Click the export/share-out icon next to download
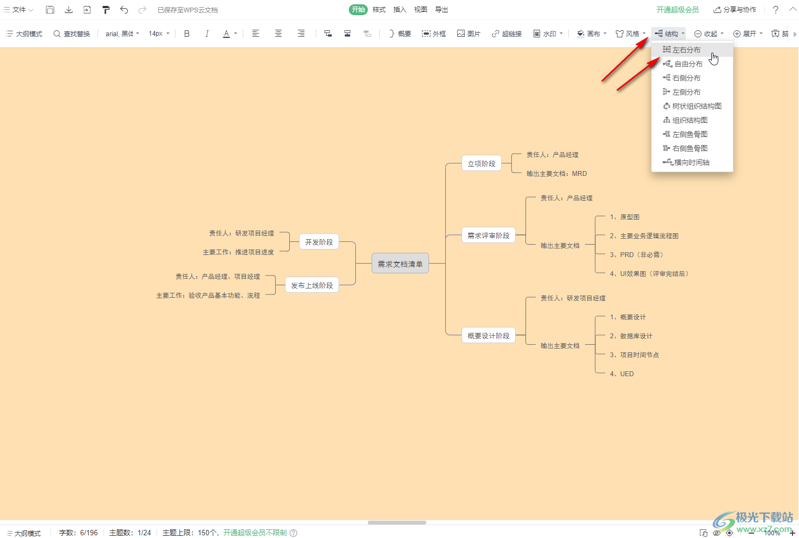This screenshot has width=799, height=538. pos(87,10)
